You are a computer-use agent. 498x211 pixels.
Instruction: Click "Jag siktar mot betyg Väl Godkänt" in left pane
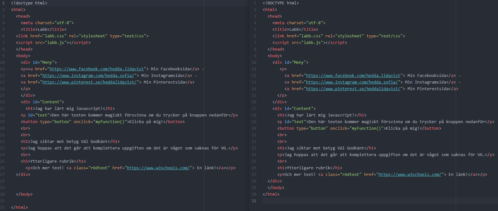click(x=69, y=142)
